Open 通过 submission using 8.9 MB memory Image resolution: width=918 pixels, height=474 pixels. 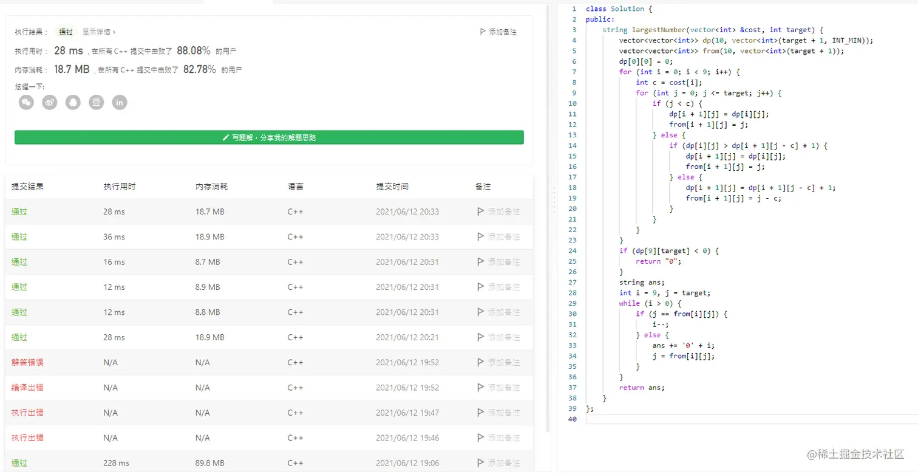tap(19, 287)
